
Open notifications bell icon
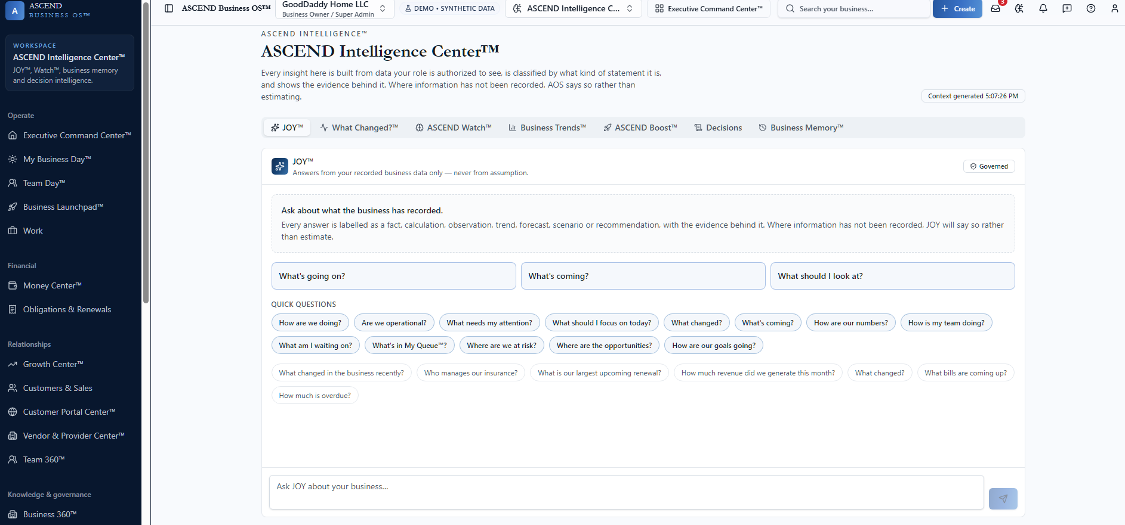tap(1043, 8)
